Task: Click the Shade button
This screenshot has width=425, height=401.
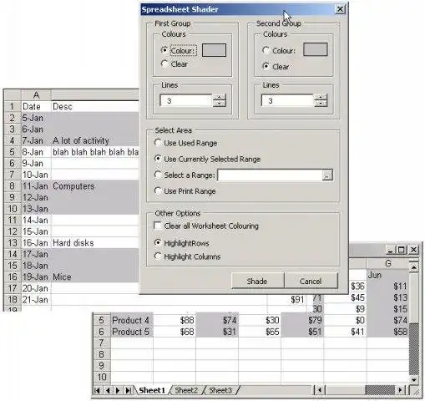Action: [257, 281]
